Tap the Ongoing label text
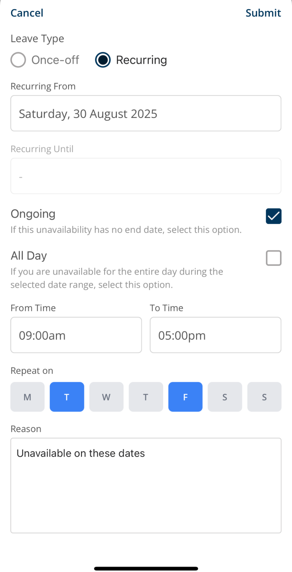The image size is (292, 572). (33, 214)
